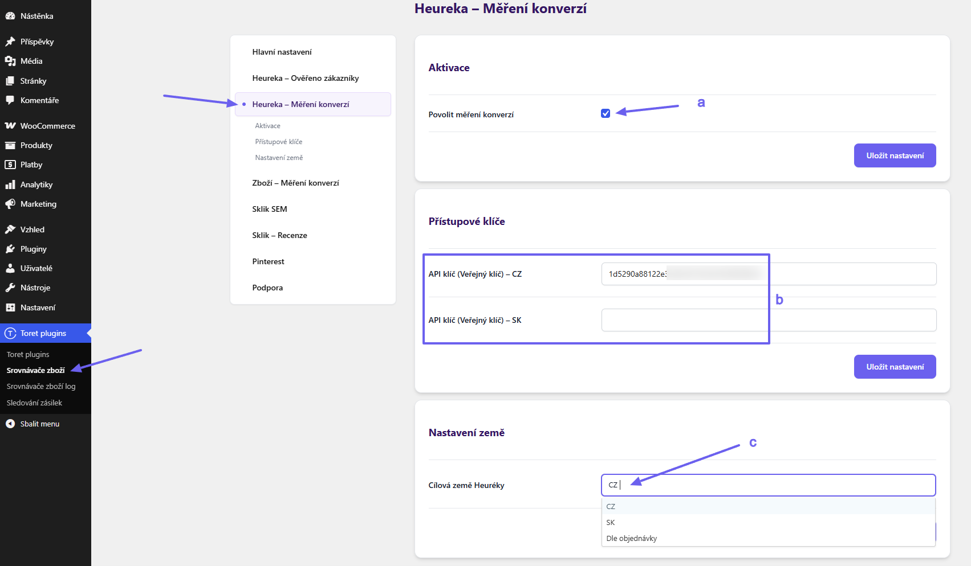Click the Uživatelé person icon
Image resolution: width=971 pixels, height=566 pixels.
10,268
